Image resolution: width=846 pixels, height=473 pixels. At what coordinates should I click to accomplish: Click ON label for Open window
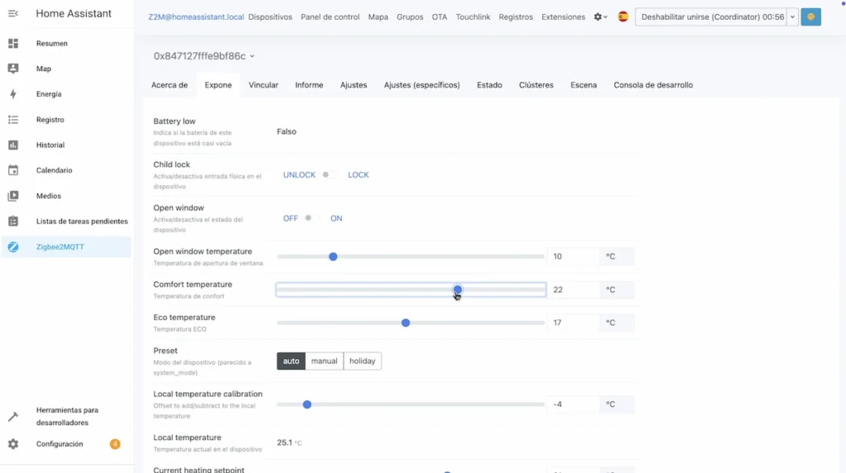(x=336, y=219)
